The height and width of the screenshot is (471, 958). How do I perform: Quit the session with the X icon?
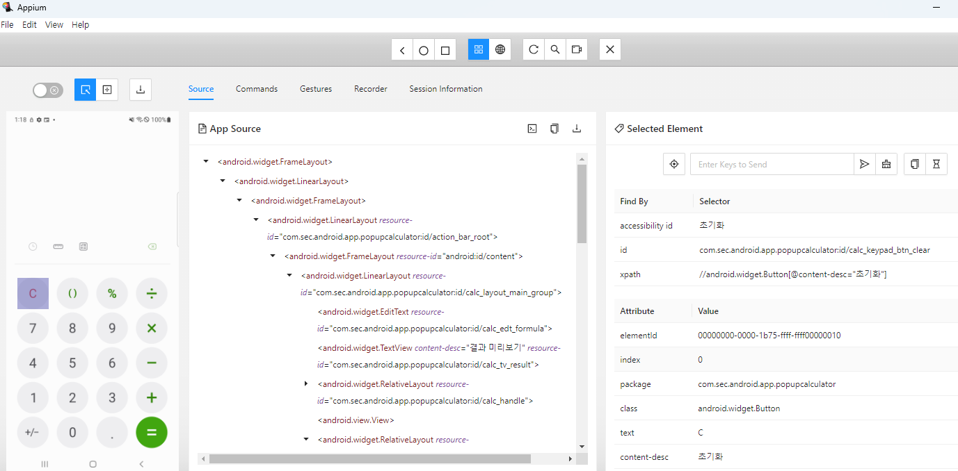610,49
